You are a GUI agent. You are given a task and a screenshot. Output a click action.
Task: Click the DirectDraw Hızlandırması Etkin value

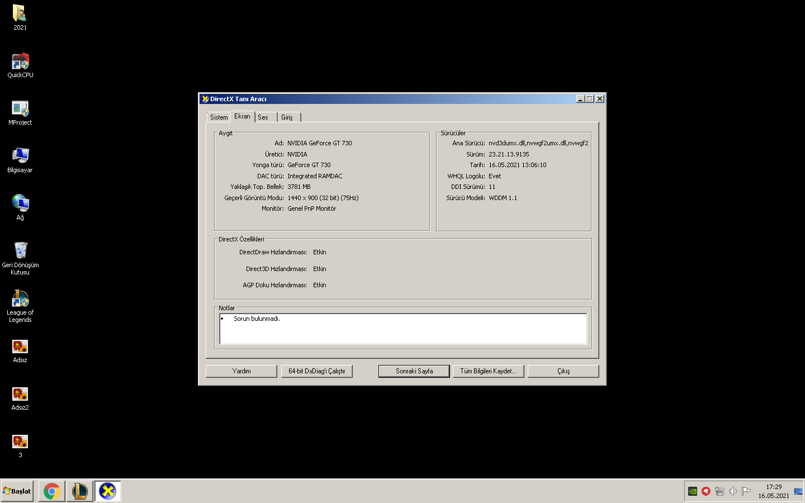[320, 252]
